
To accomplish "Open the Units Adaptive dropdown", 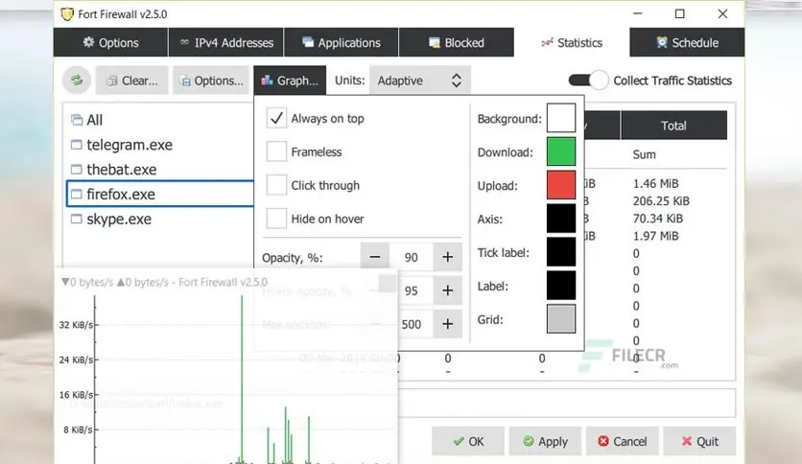I will click(x=419, y=81).
